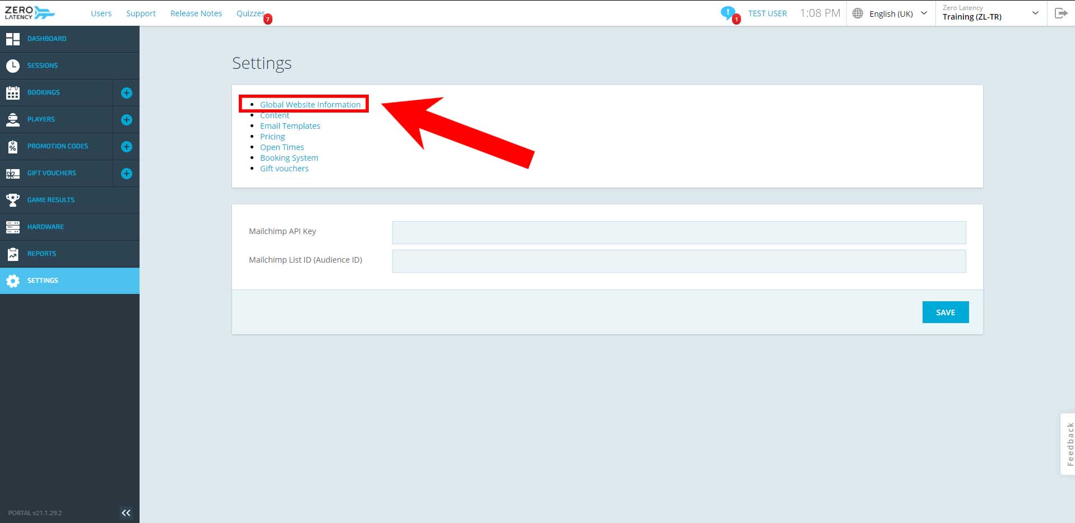
Task: Add a promotion code with plus icon
Action: point(127,147)
